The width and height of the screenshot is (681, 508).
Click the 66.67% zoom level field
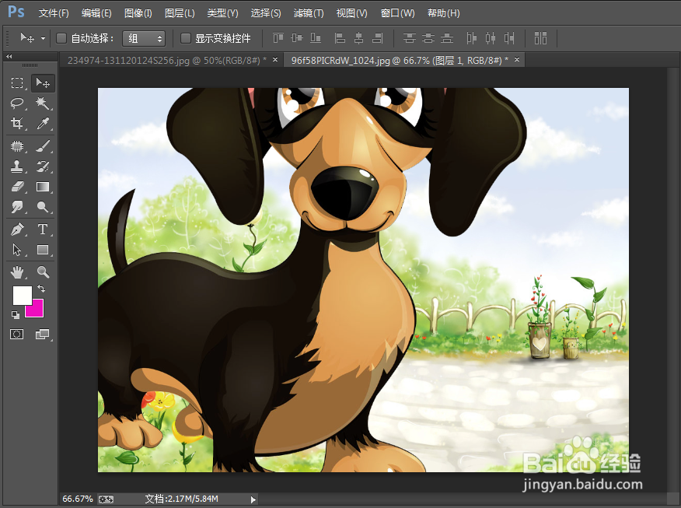point(78,499)
